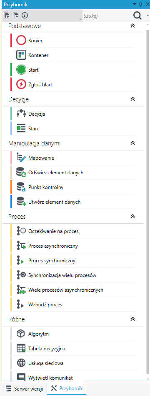The image size is (150, 396).
Task: Collapse the Podstawowe section
Action: (x=132, y=26)
